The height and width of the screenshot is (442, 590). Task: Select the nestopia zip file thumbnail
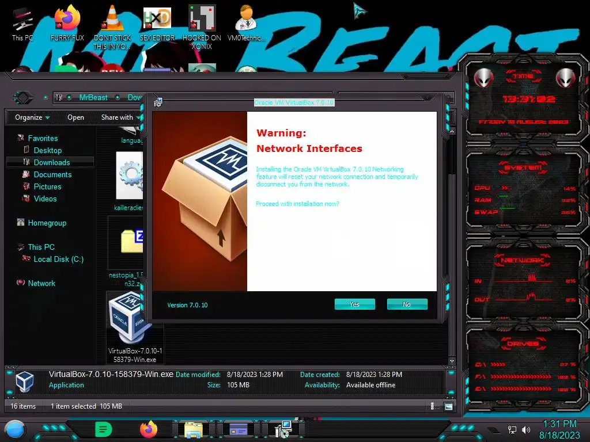click(131, 241)
